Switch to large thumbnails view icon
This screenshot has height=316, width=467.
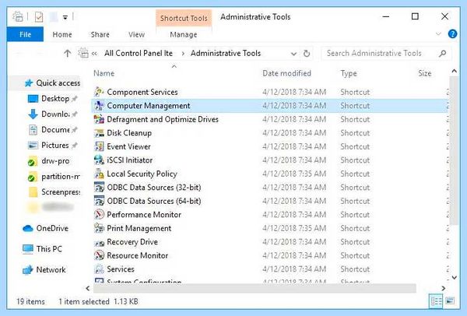pos(450,301)
